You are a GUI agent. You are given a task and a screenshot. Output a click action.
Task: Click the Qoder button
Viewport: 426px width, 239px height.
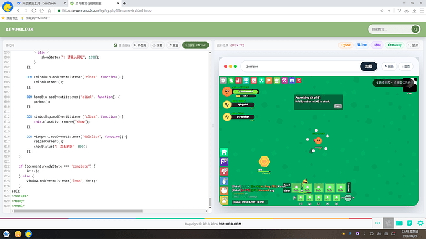[x=346, y=45]
